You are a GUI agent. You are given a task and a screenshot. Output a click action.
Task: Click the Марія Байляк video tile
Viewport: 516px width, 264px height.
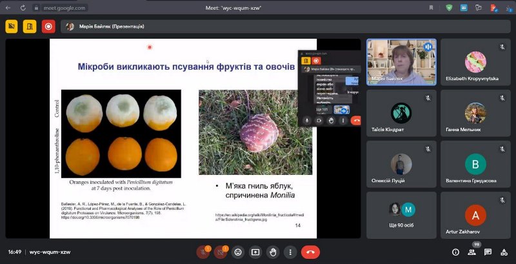[401, 62]
